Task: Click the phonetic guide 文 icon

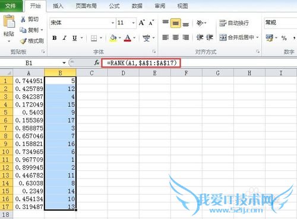Action: [147, 38]
